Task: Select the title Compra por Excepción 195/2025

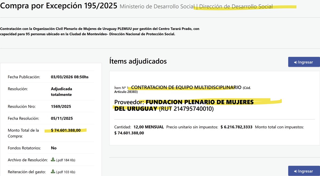Action: point(59,6)
